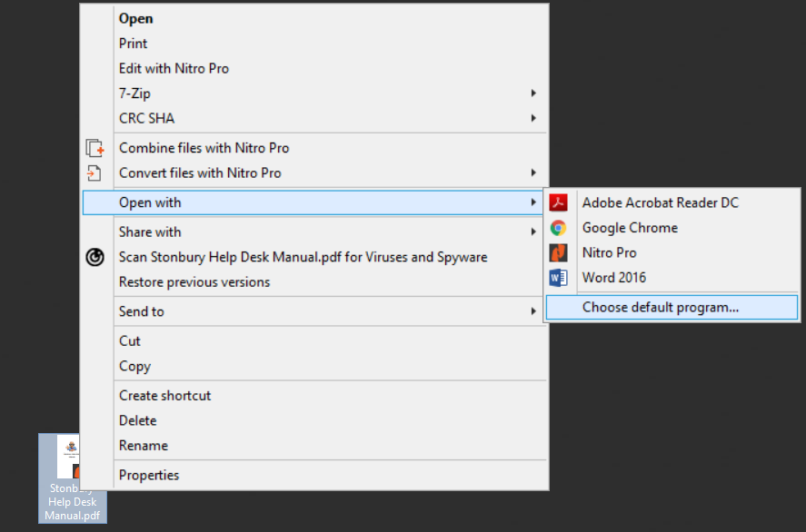Choose Restore previous versions
The image size is (806, 532).
(314, 282)
